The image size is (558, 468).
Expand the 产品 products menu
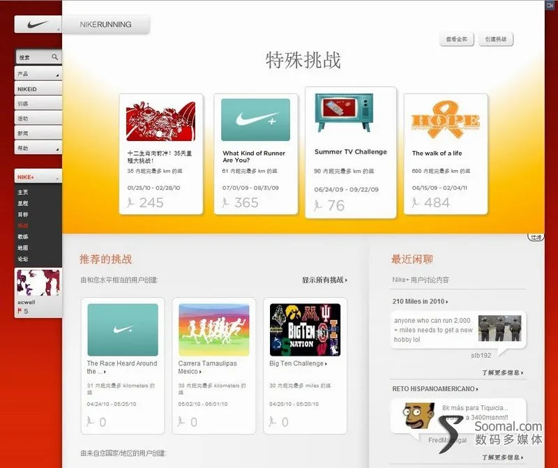click(38, 74)
